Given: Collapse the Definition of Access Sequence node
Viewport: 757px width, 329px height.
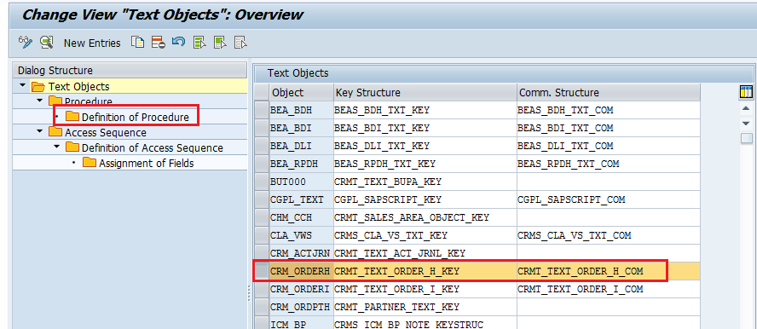Looking at the screenshot, I should 56,147.
